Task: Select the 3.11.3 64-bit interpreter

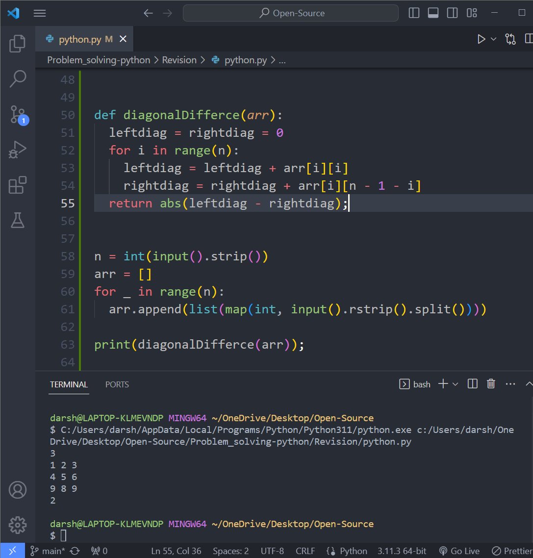Action: coord(402,551)
